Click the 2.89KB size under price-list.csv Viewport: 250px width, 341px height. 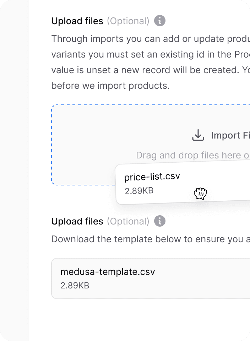139,191
